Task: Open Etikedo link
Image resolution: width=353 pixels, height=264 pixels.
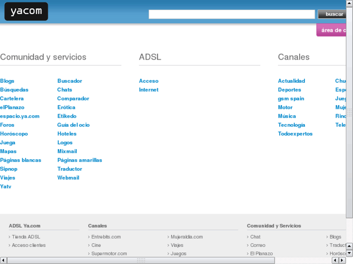Action: (67, 116)
